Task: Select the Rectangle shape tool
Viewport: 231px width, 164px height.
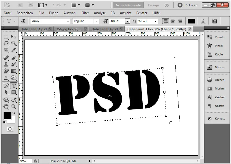Action: (14, 92)
